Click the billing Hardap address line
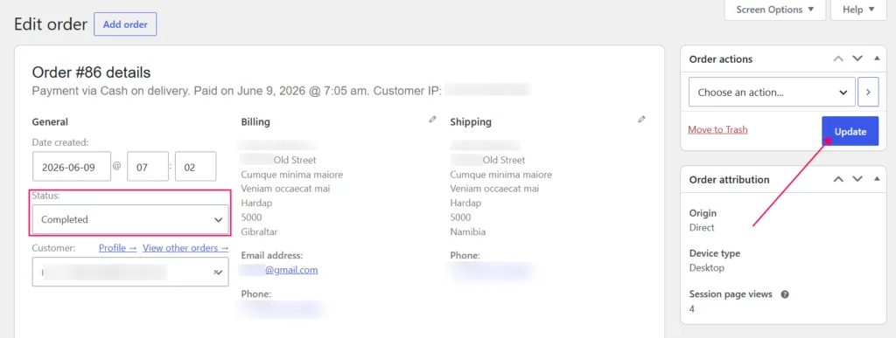The height and width of the screenshot is (338, 896). (256, 203)
